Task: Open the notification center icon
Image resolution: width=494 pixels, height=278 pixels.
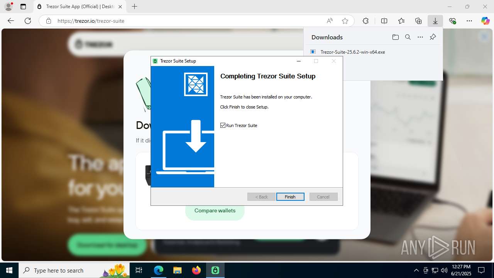Action: tap(481, 270)
